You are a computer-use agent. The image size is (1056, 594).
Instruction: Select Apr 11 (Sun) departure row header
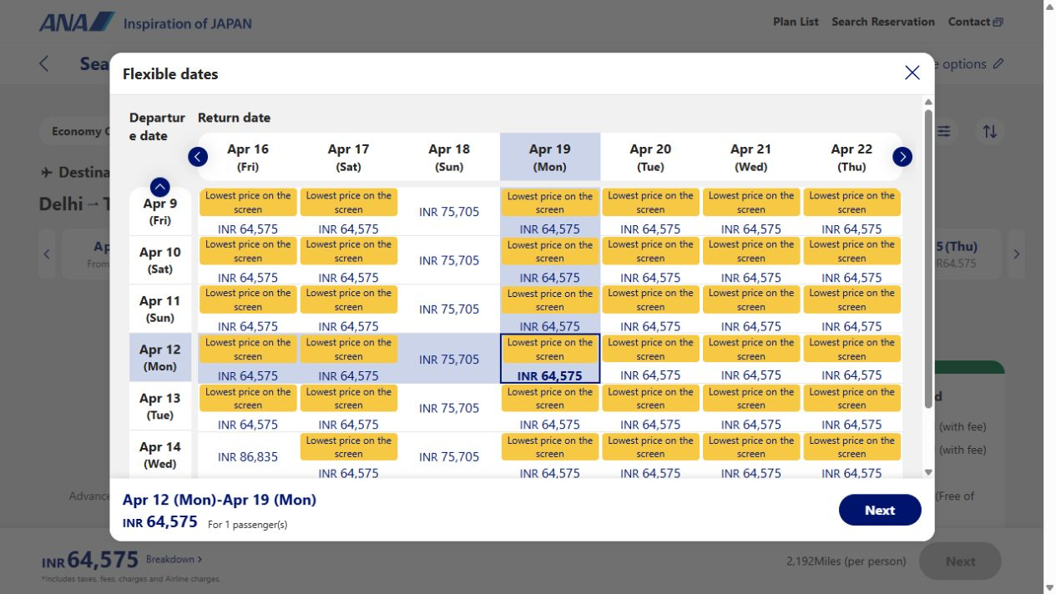160,309
